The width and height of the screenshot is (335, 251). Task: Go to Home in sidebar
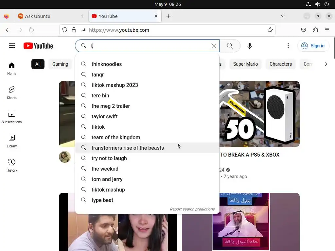click(12, 69)
